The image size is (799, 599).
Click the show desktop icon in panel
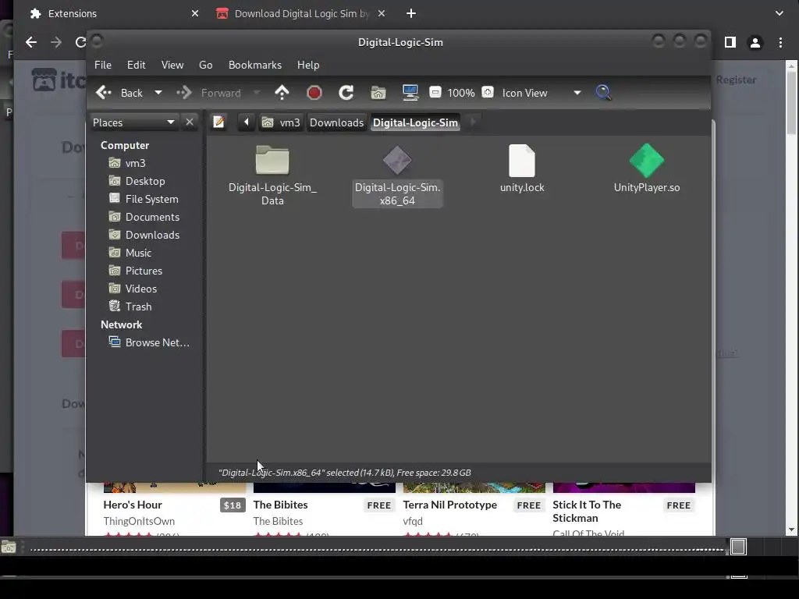[x=8, y=548]
